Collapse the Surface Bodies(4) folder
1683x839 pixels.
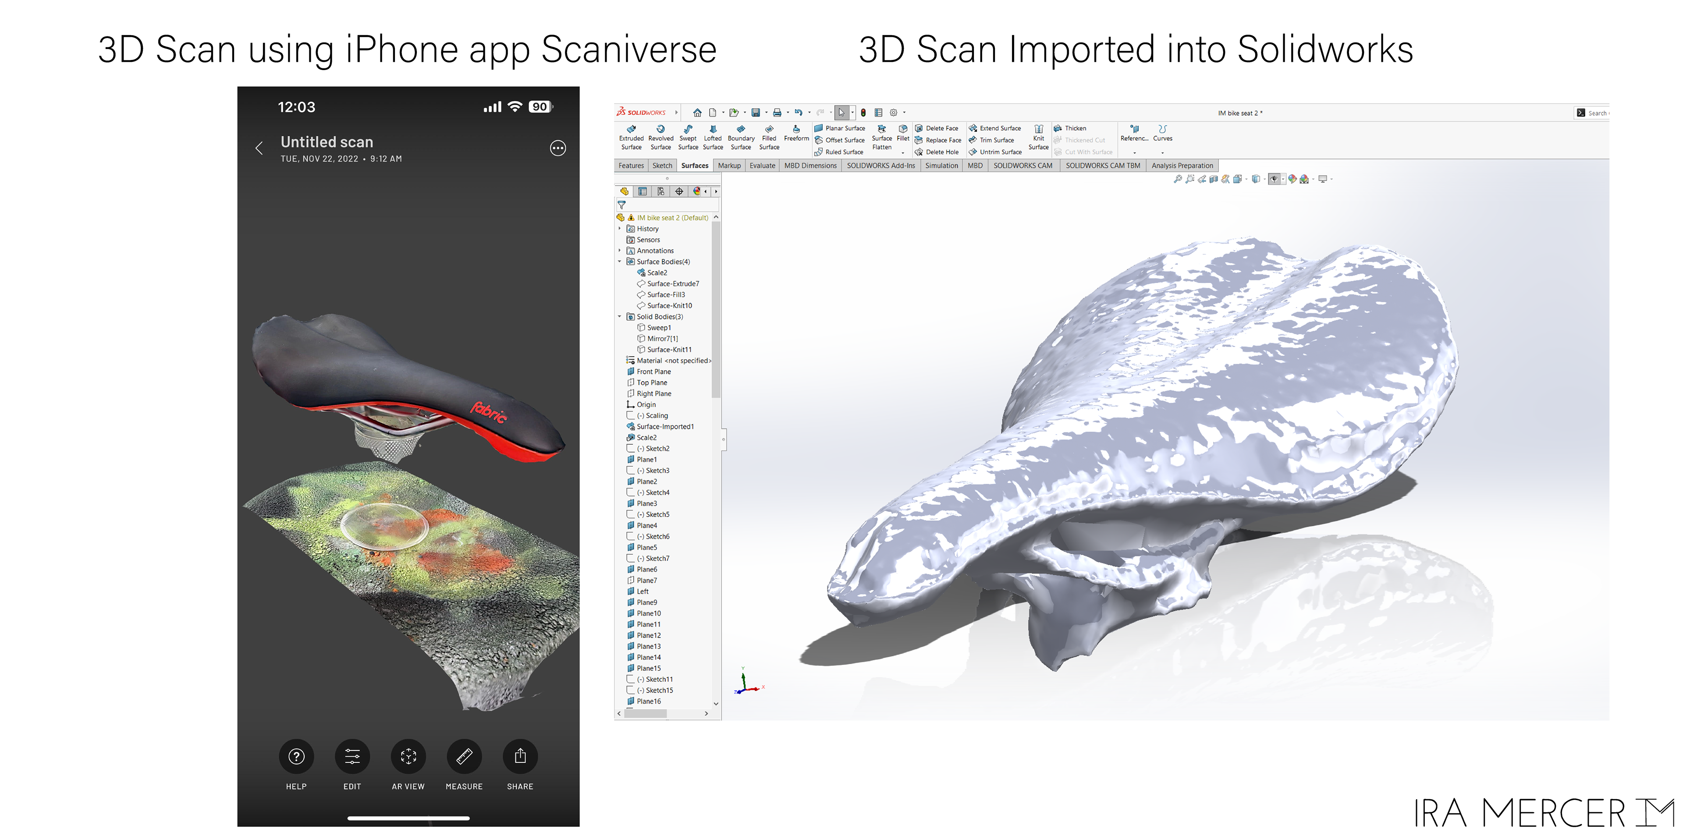(x=619, y=262)
